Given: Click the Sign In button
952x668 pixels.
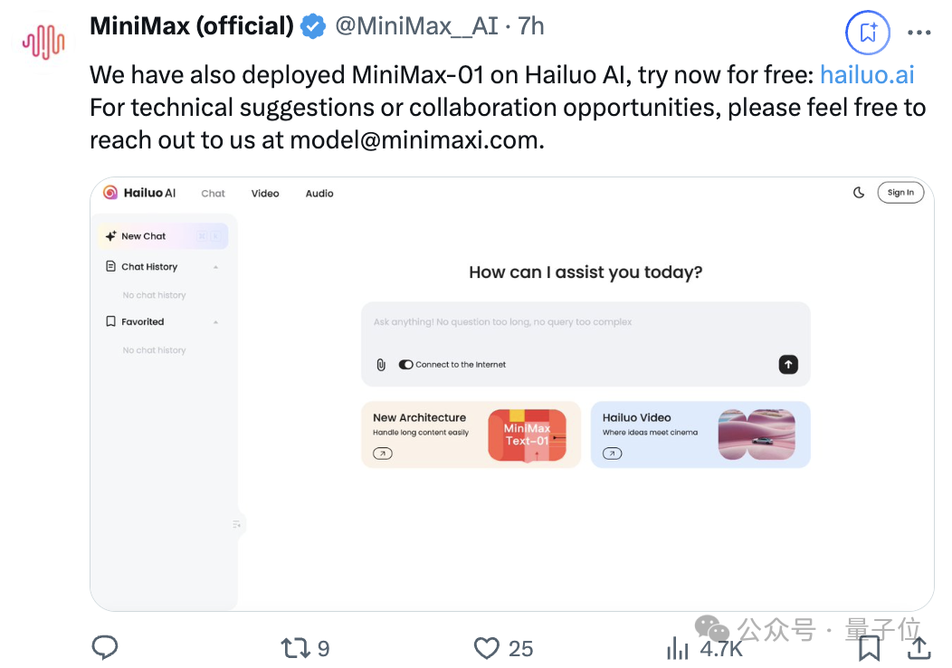Looking at the screenshot, I should pyautogui.click(x=900, y=192).
